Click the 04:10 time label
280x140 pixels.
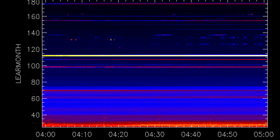point(82,134)
